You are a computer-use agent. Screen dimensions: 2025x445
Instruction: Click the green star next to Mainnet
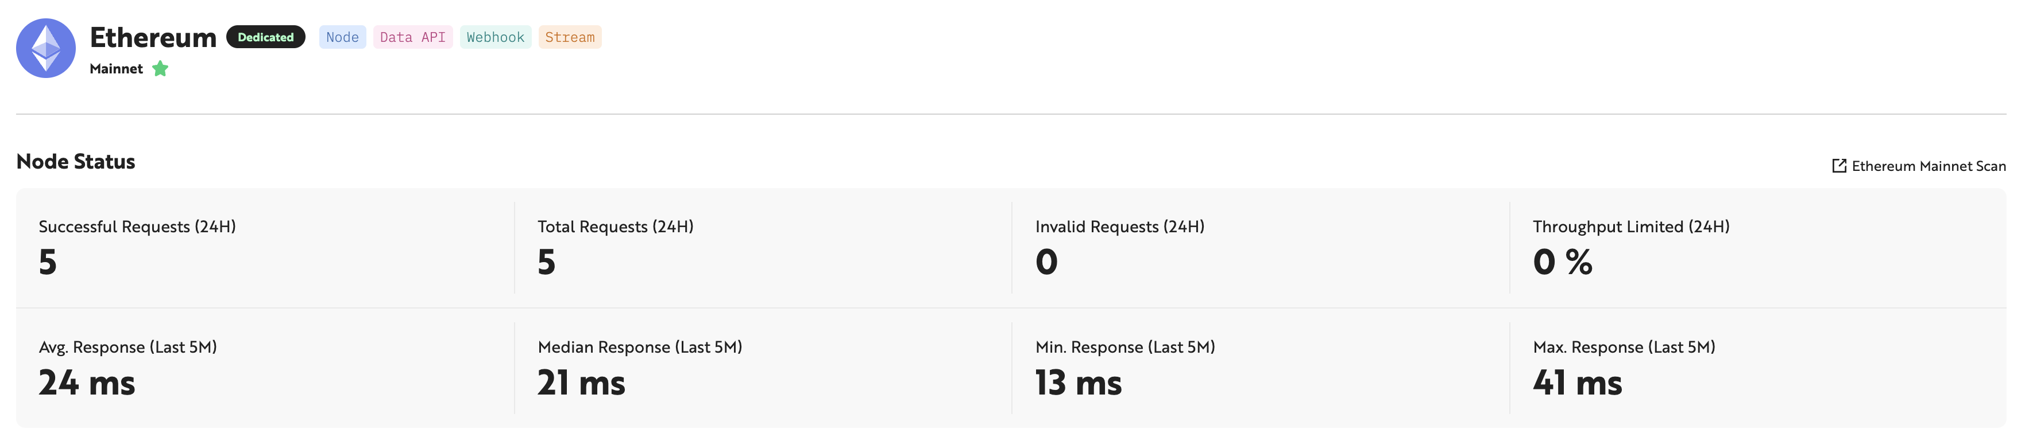tap(160, 69)
